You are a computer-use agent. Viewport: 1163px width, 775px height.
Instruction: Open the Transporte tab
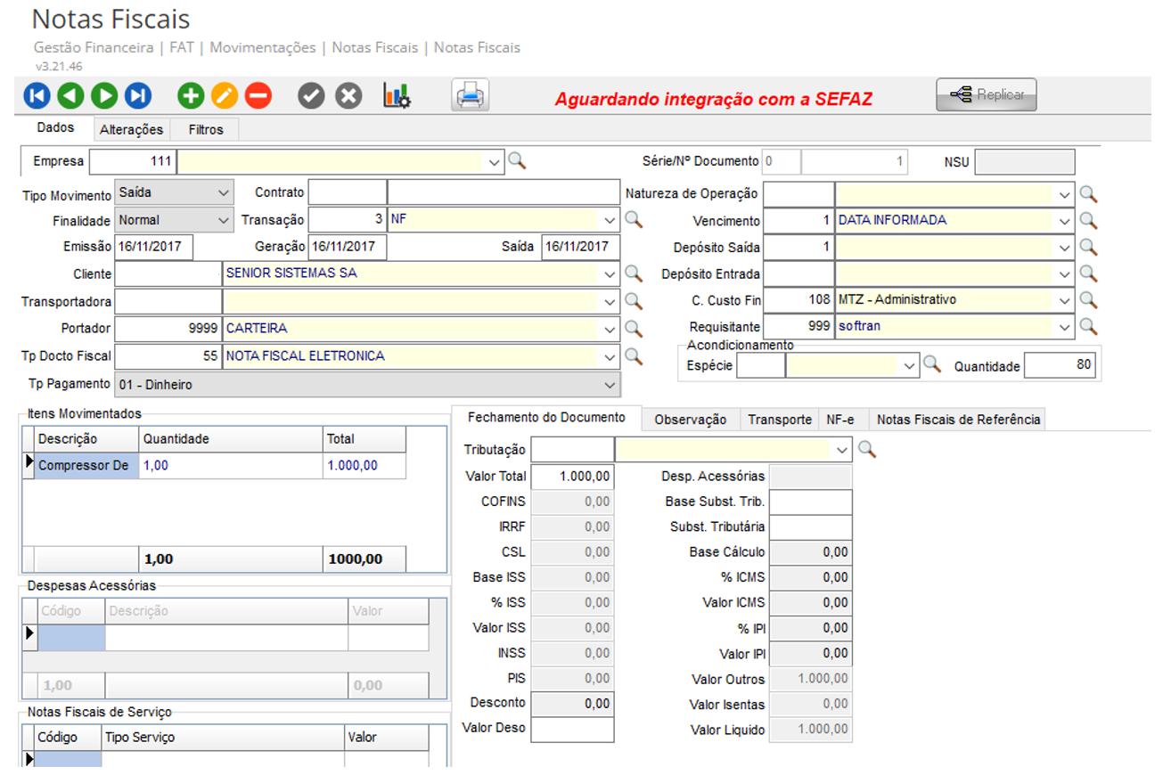(779, 420)
